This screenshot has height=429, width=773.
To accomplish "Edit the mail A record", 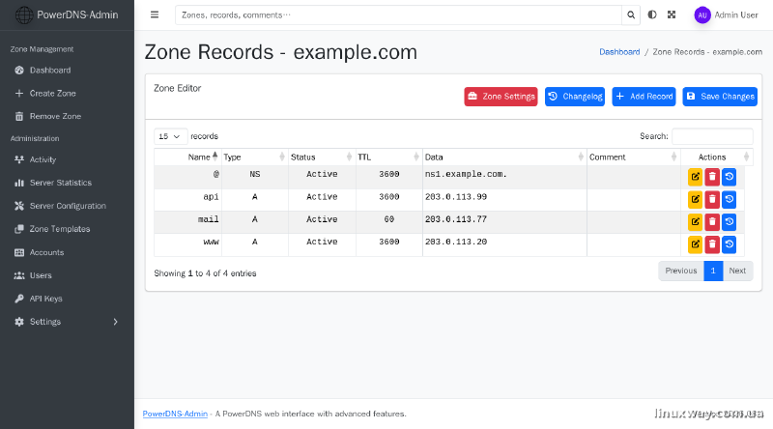I will 695,222.
